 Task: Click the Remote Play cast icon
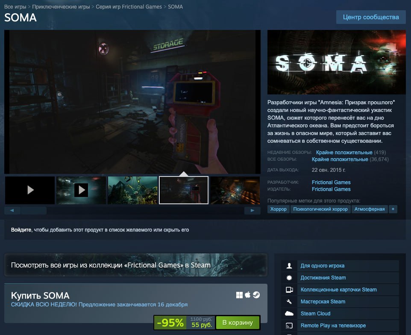289,326
